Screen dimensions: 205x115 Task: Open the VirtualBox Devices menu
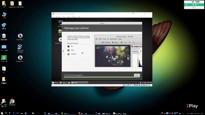[x=74, y=17]
